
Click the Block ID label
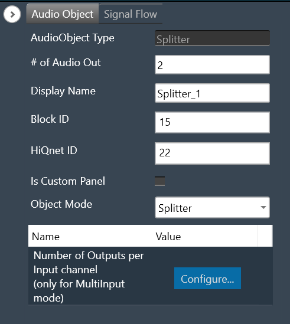click(x=50, y=119)
